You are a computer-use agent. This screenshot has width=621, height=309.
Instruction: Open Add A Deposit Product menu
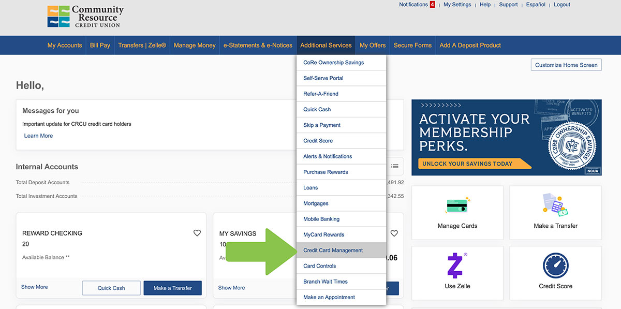(470, 46)
